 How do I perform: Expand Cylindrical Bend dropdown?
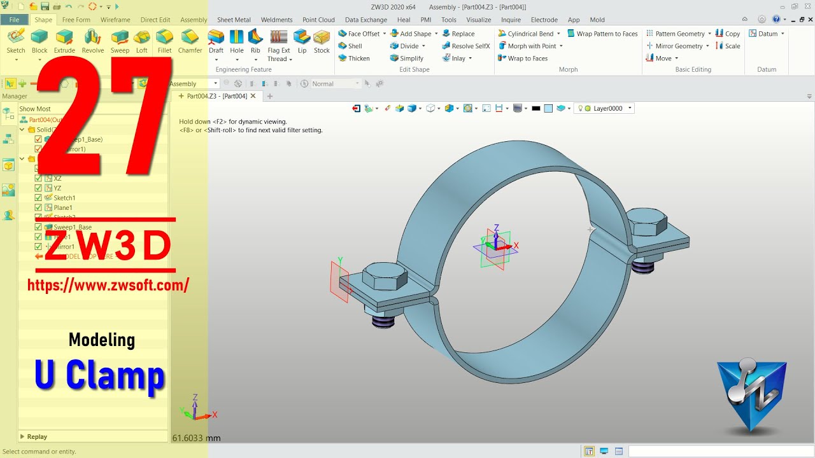(558, 34)
